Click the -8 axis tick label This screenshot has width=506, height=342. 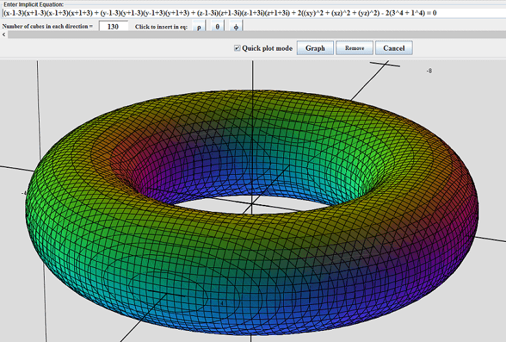tap(429, 71)
